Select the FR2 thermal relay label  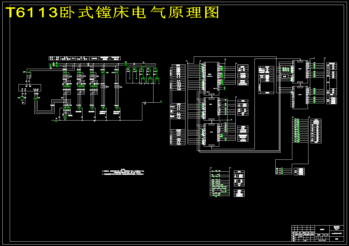(x=108, y=87)
